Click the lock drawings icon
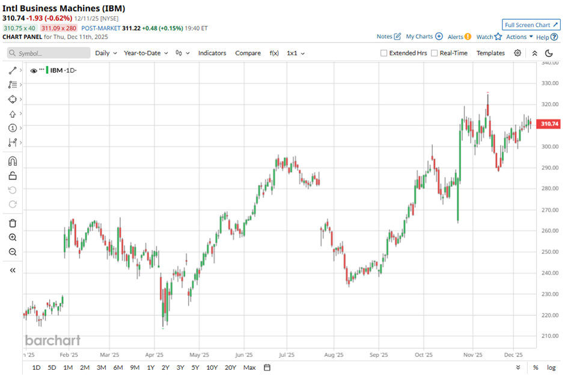Viewport: 565px width, 380px height. [12, 176]
